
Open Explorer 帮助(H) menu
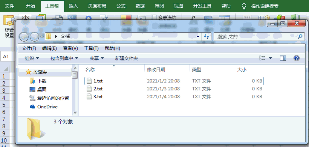tap(112, 48)
